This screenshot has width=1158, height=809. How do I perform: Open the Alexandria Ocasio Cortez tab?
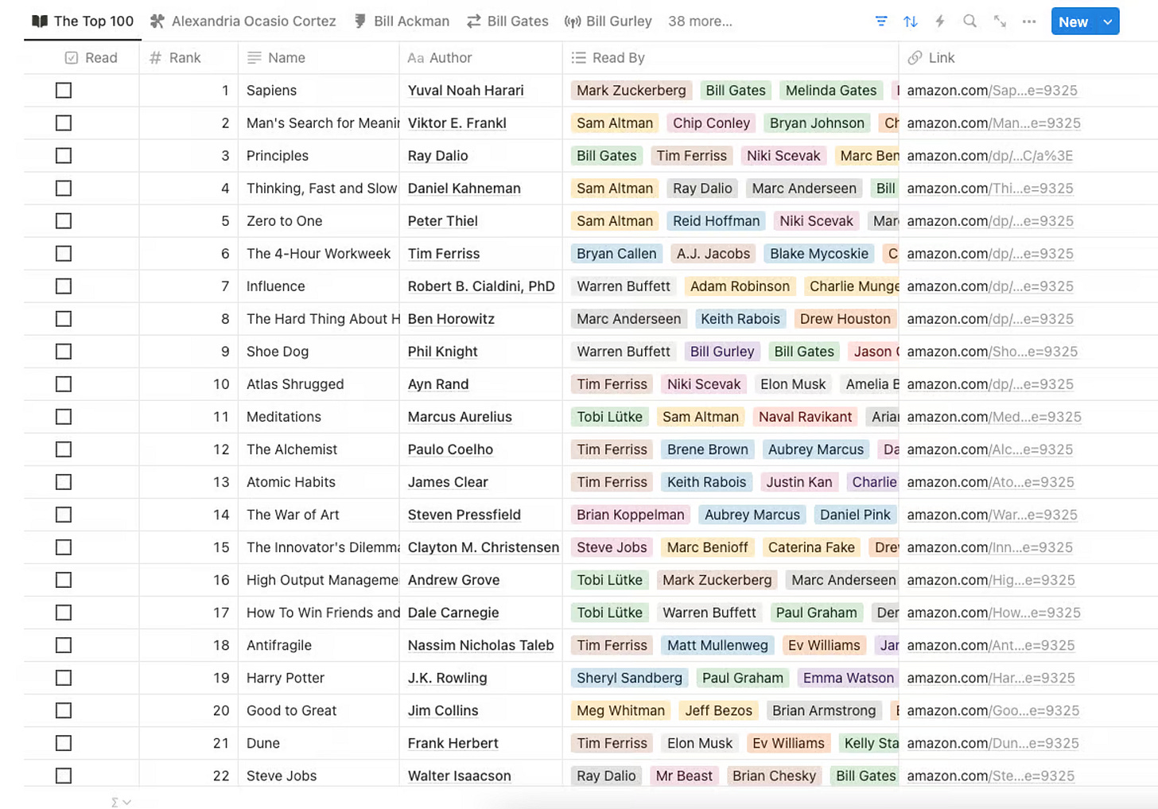243,21
